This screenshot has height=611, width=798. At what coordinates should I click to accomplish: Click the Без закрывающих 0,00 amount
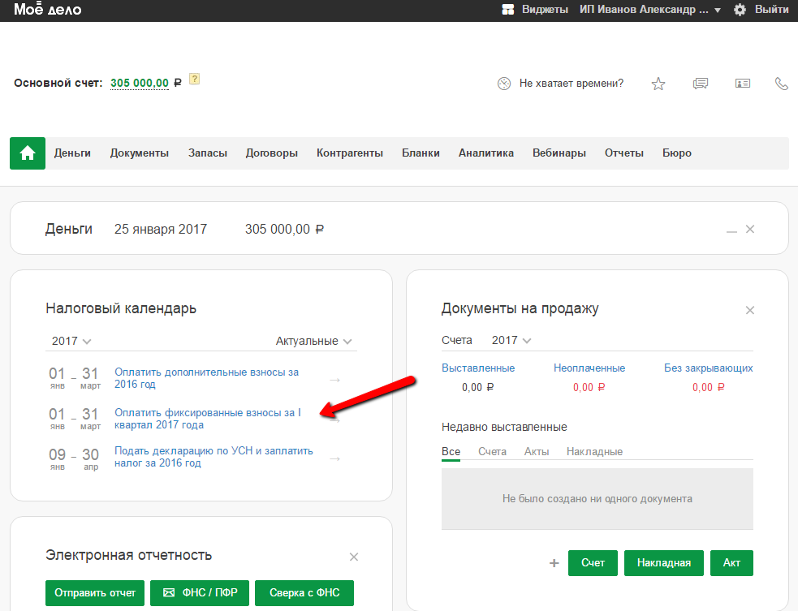709,388
